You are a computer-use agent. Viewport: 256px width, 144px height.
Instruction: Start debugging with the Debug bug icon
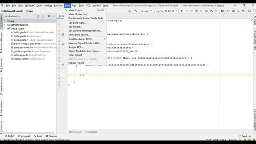(x=196, y=11)
